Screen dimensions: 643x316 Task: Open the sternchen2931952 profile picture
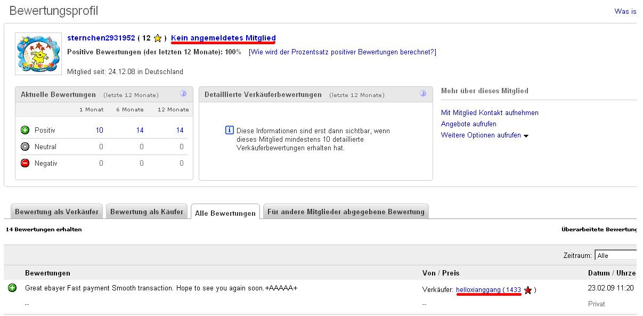36,54
